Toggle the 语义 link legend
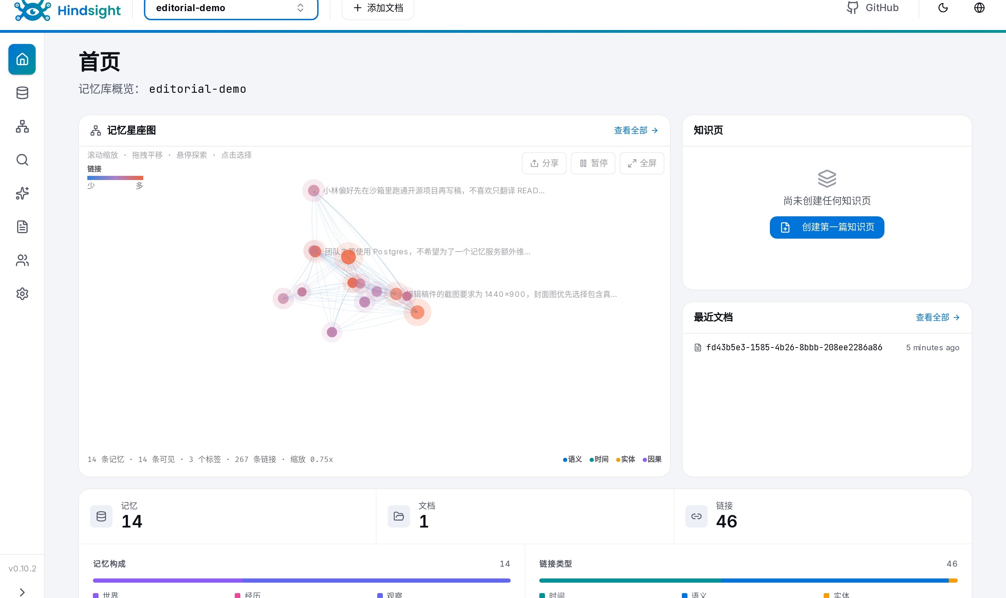The image size is (1006, 598). pyautogui.click(x=573, y=459)
